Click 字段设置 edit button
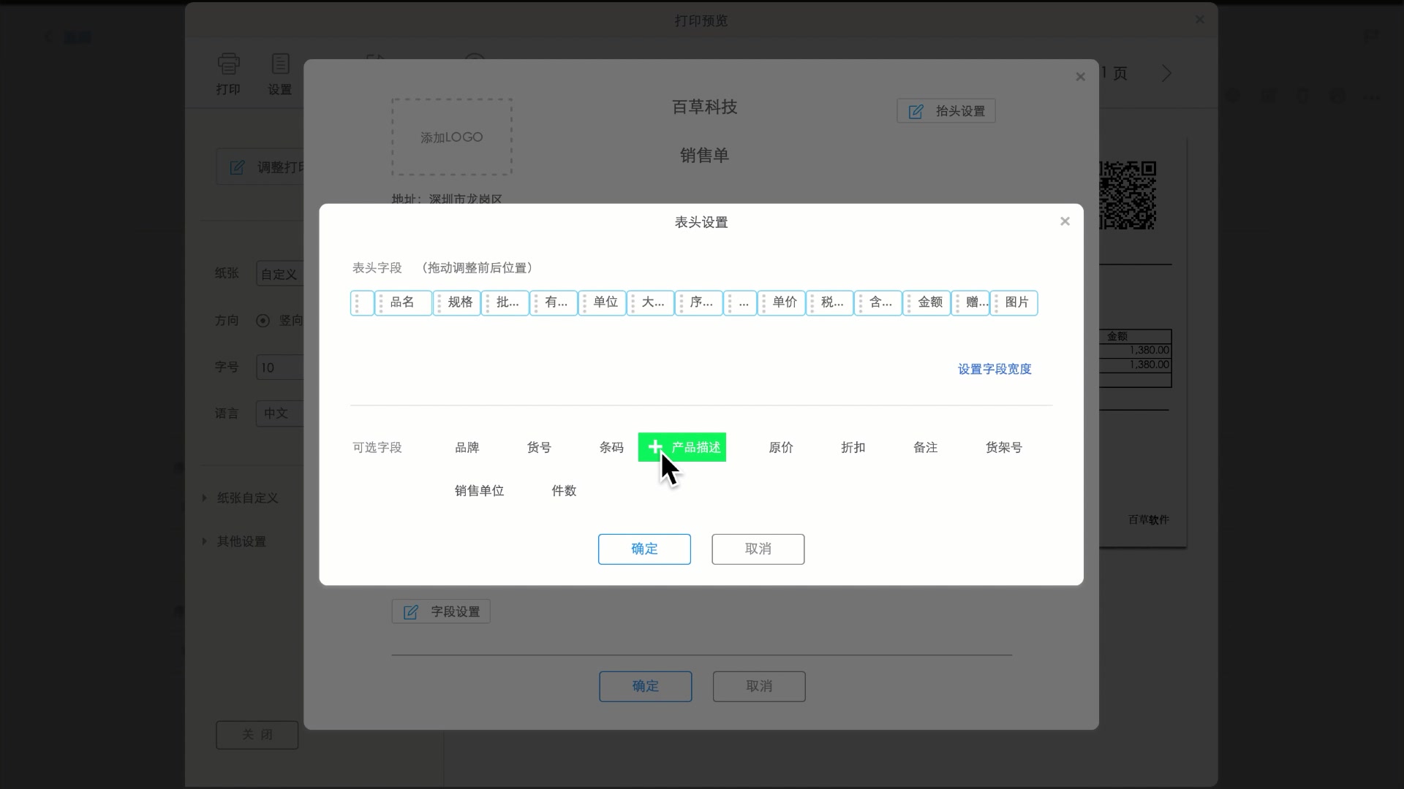The height and width of the screenshot is (789, 1404). (441, 611)
